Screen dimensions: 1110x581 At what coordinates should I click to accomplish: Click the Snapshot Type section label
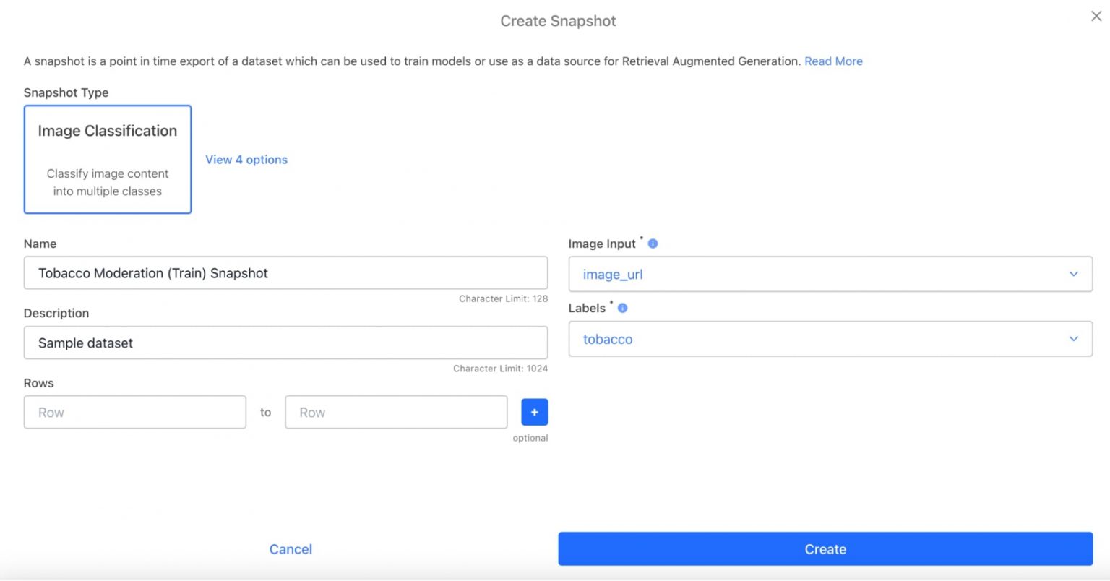click(x=66, y=92)
